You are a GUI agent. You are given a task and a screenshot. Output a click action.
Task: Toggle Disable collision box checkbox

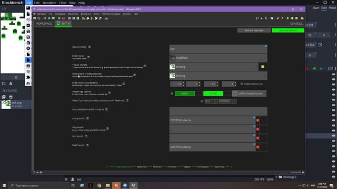[242, 84]
